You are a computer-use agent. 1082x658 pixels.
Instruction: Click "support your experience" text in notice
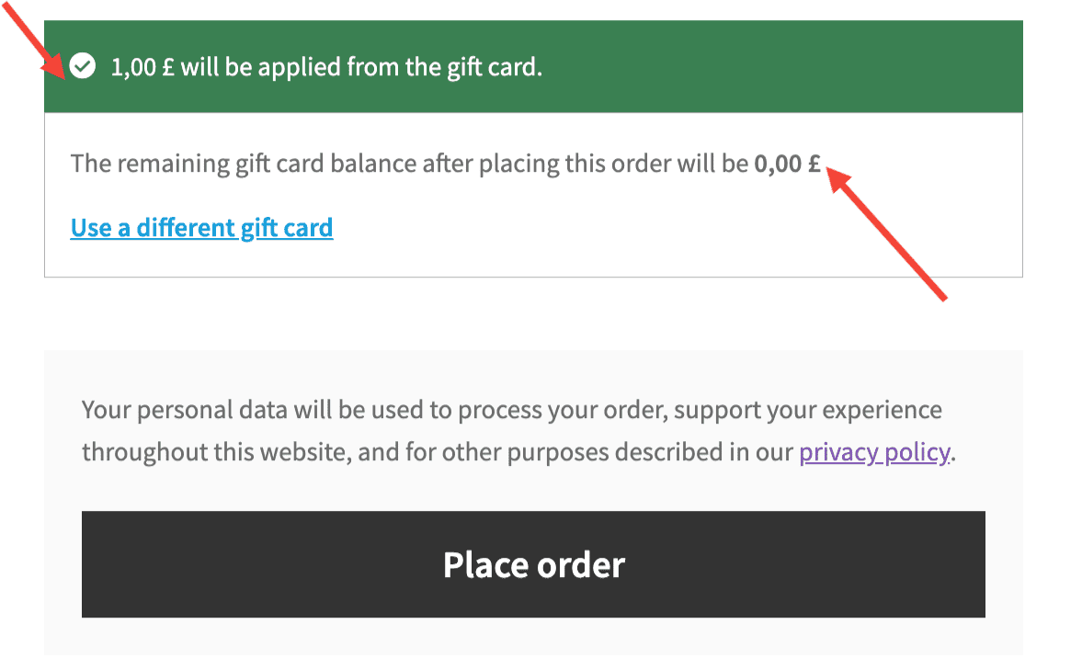[807, 409]
